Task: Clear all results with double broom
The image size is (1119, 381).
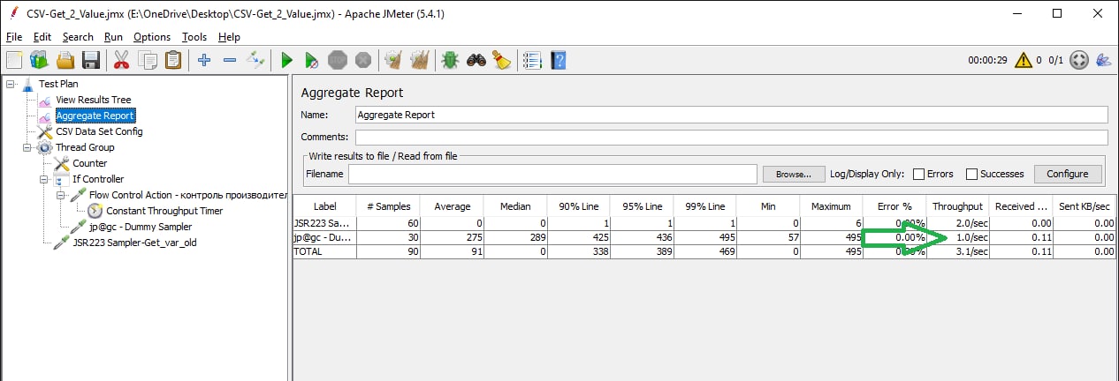Action: [x=420, y=60]
